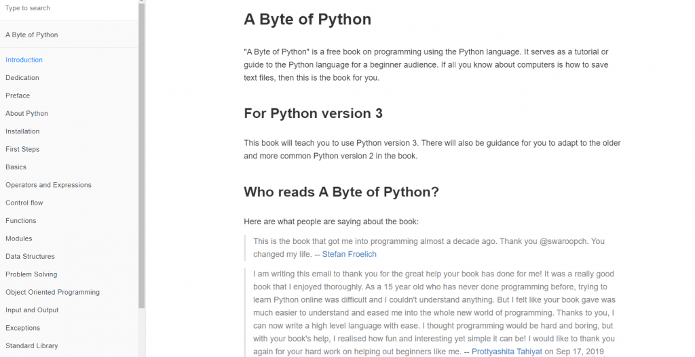Open the Functions chapter
This screenshot has height=357, width=695.
pyautogui.click(x=21, y=221)
